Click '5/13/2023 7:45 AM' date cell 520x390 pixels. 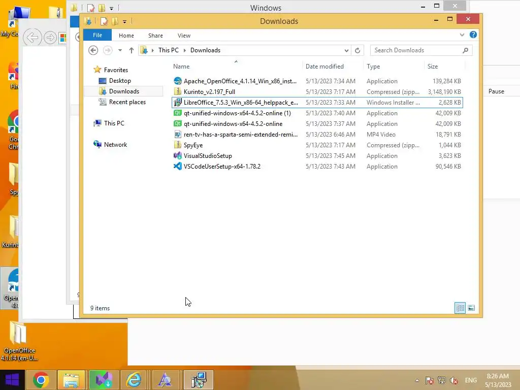click(x=330, y=155)
